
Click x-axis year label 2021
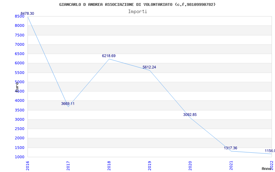231,166
